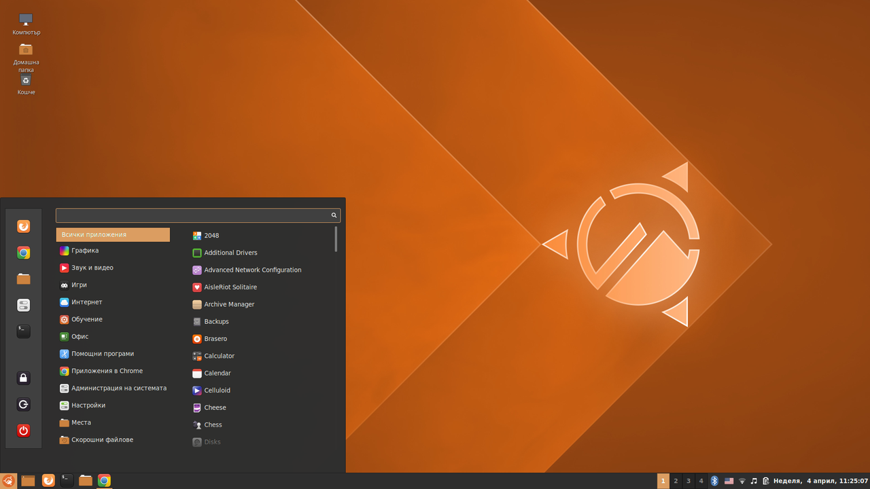Open the Игри category
The width and height of the screenshot is (870, 489).
(x=113, y=285)
